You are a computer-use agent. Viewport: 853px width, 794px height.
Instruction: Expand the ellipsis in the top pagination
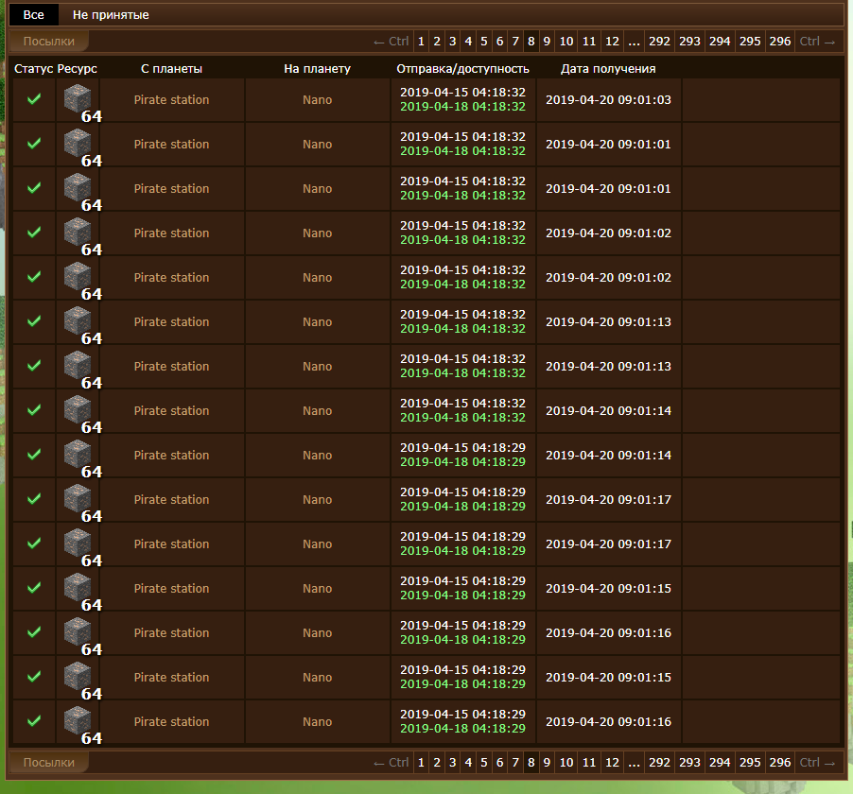634,42
